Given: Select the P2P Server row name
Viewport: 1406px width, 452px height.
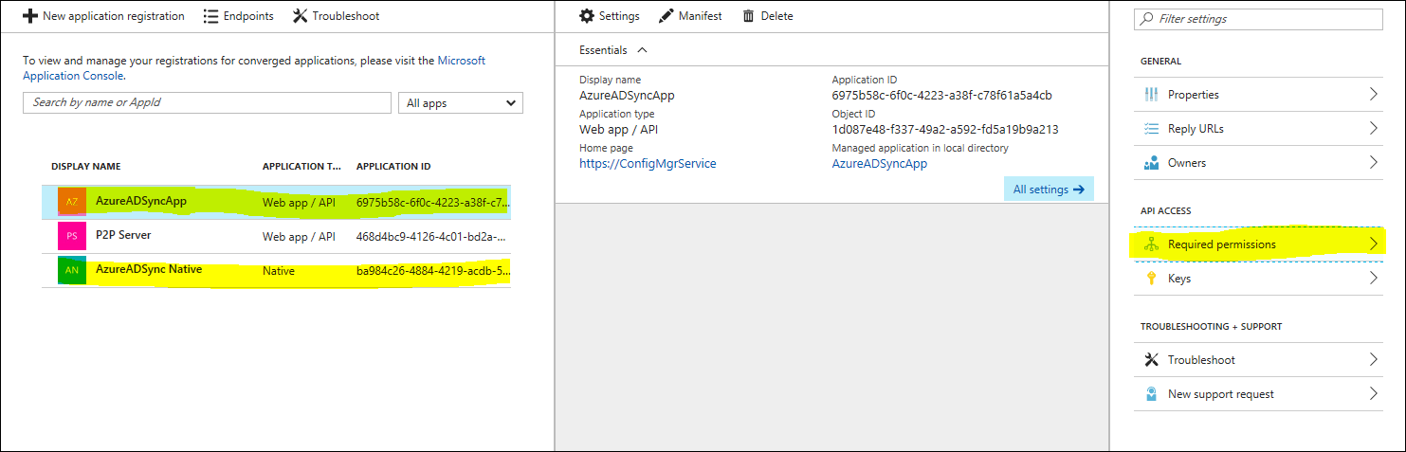Looking at the screenshot, I should coord(123,235).
